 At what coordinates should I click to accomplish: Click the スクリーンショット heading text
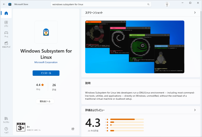[x=94, y=13]
